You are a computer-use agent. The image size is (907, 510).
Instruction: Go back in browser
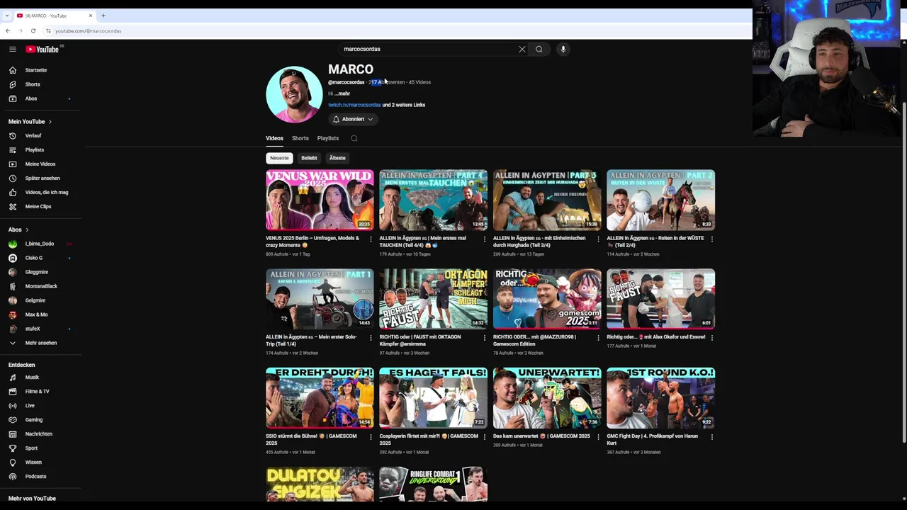[8, 30]
